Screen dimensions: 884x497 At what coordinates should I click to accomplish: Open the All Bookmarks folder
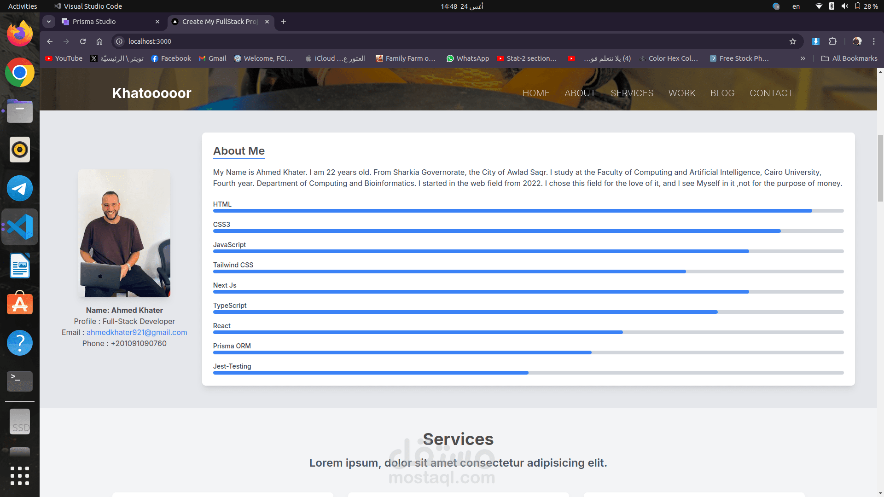tap(849, 58)
